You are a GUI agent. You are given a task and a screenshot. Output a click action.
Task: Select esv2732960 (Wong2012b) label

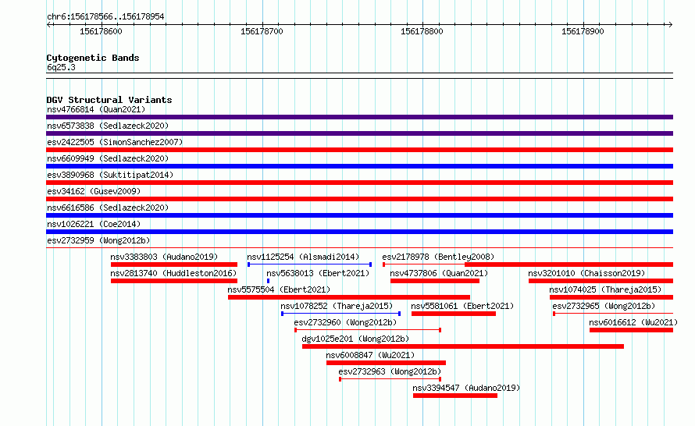point(345,322)
